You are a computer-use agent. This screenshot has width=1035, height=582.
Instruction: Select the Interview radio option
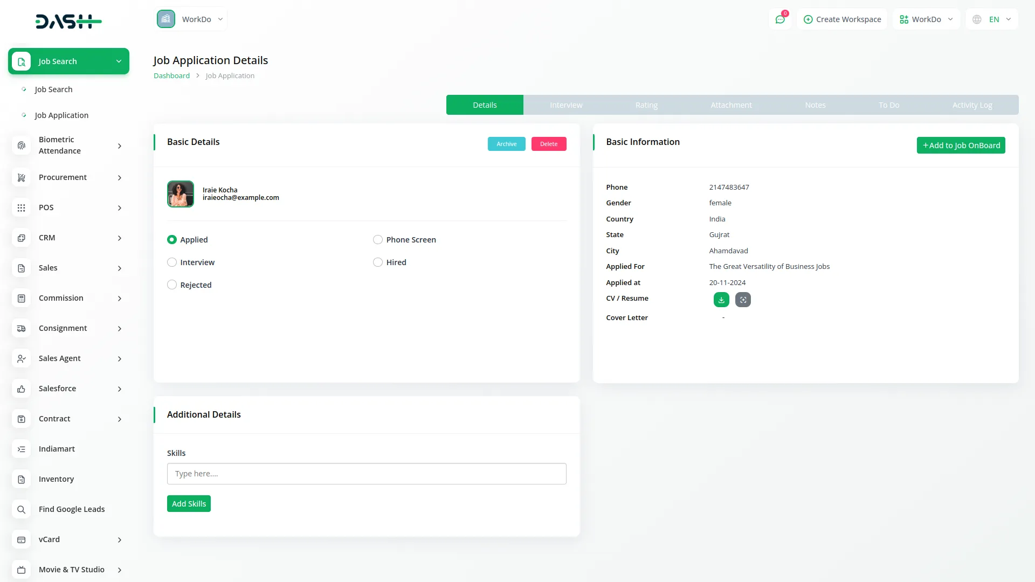pos(172,262)
